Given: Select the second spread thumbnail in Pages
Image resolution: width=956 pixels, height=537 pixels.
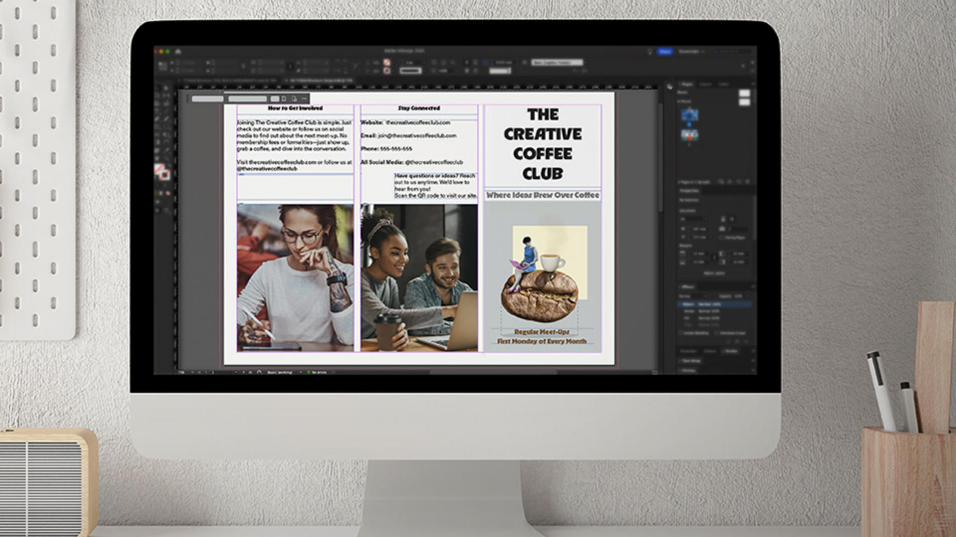Looking at the screenshot, I should tap(690, 134).
